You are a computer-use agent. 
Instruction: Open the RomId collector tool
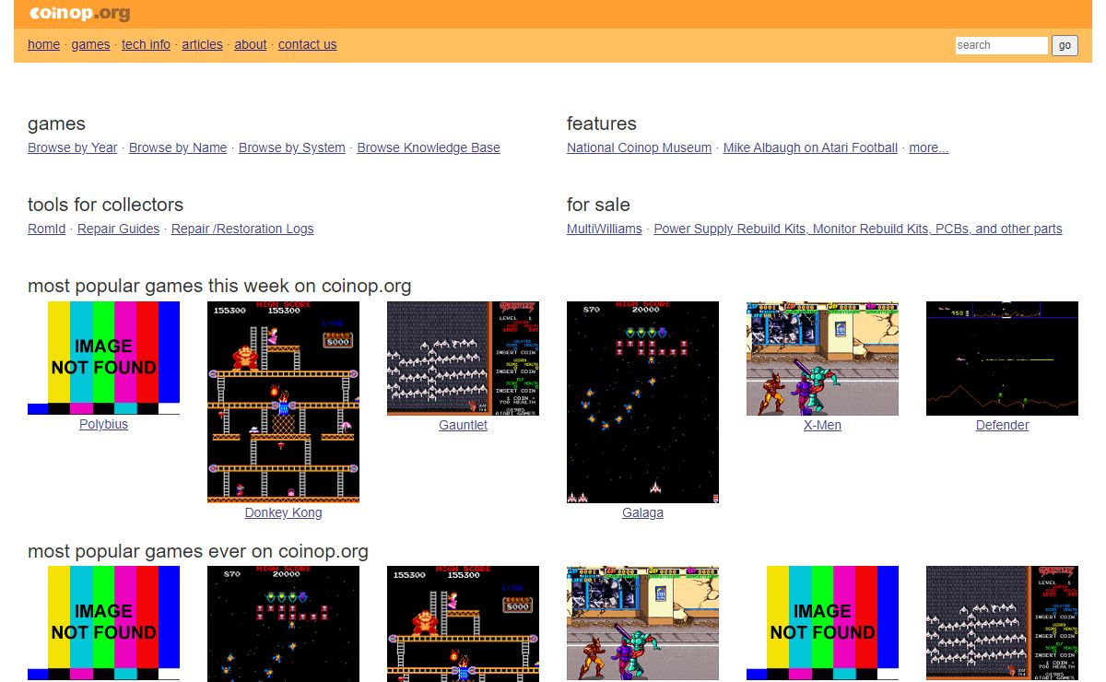(46, 229)
